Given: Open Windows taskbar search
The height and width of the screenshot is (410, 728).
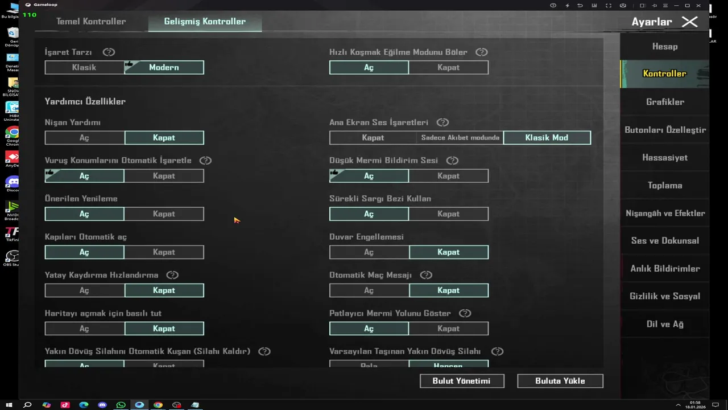Looking at the screenshot, I should point(27,405).
